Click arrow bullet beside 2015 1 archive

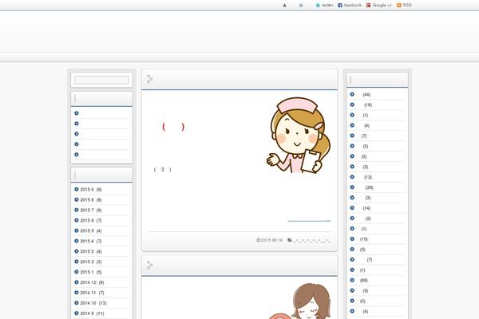77,272
